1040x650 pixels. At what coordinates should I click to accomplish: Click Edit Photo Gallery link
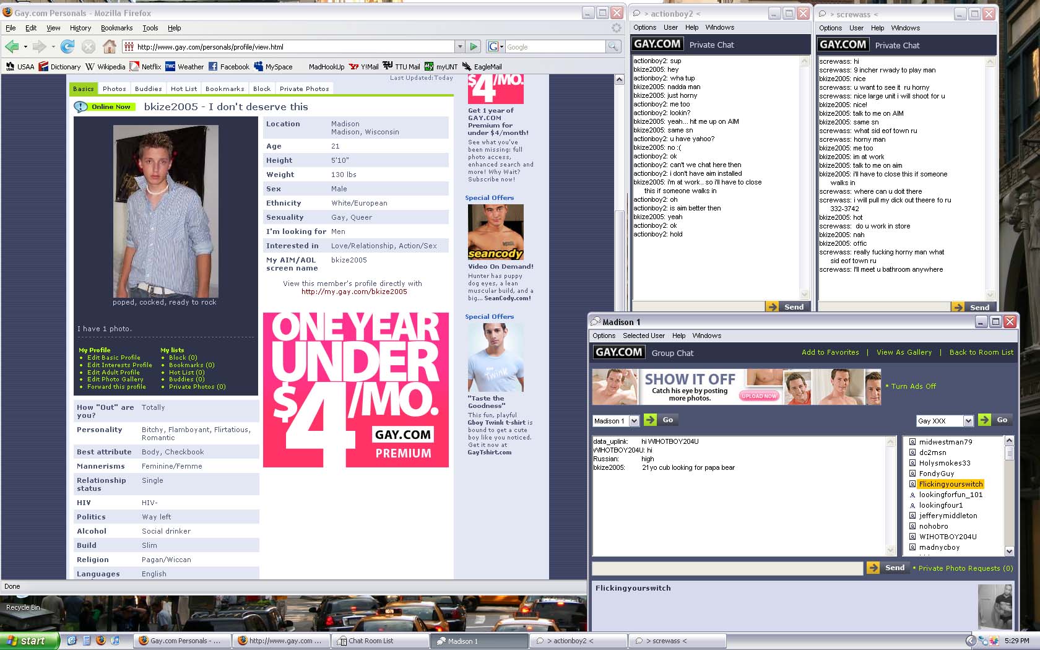115,379
